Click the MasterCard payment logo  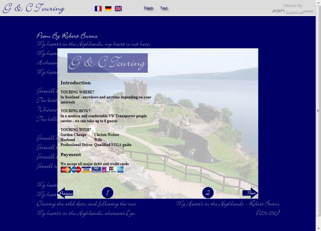(x=66, y=169)
